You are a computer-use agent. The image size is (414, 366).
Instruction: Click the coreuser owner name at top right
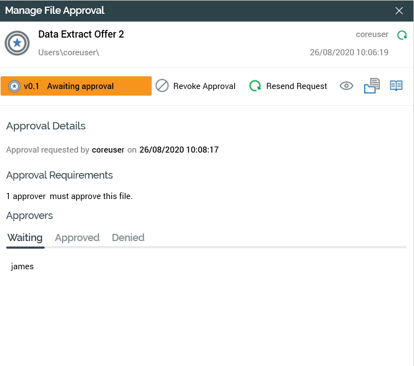coord(372,34)
